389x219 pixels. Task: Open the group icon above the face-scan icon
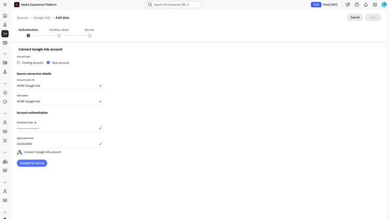[x=5, y=132]
